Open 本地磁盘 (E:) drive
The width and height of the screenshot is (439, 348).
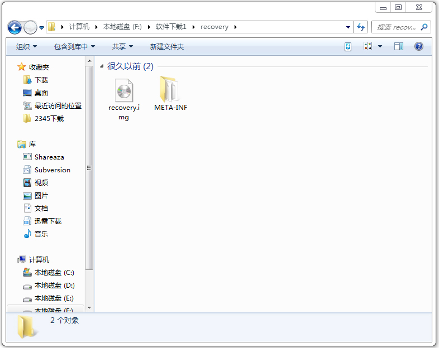54,298
